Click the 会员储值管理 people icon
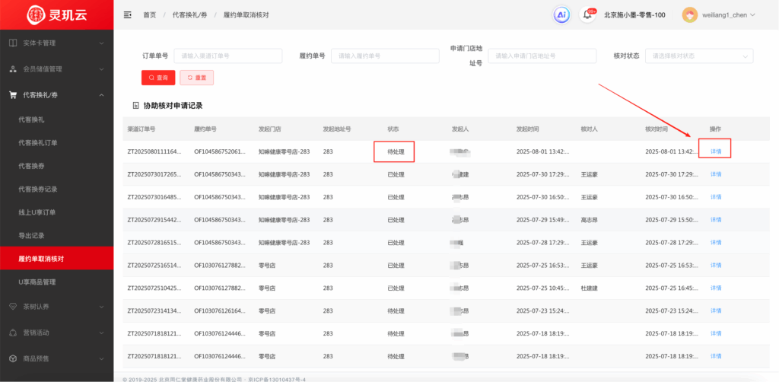The width and height of the screenshot is (779, 382). pyautogui.click(x=13, y=68)
